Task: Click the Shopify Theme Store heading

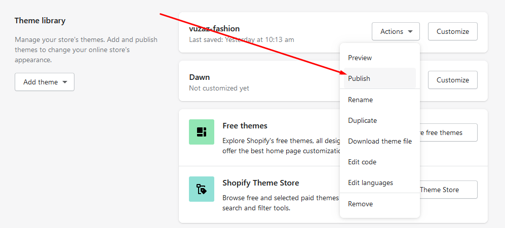Action: tap(260, 183)
